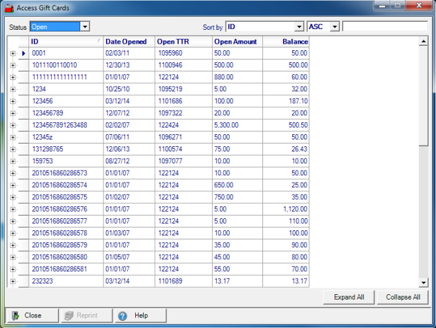Select the gift card 123456789 ID cell

[66, 113]
